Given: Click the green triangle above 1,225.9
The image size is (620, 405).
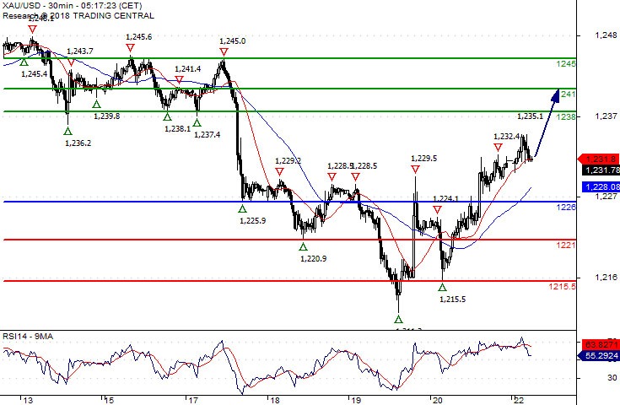Looking at the screenshot, I should [x=242, y=208].
